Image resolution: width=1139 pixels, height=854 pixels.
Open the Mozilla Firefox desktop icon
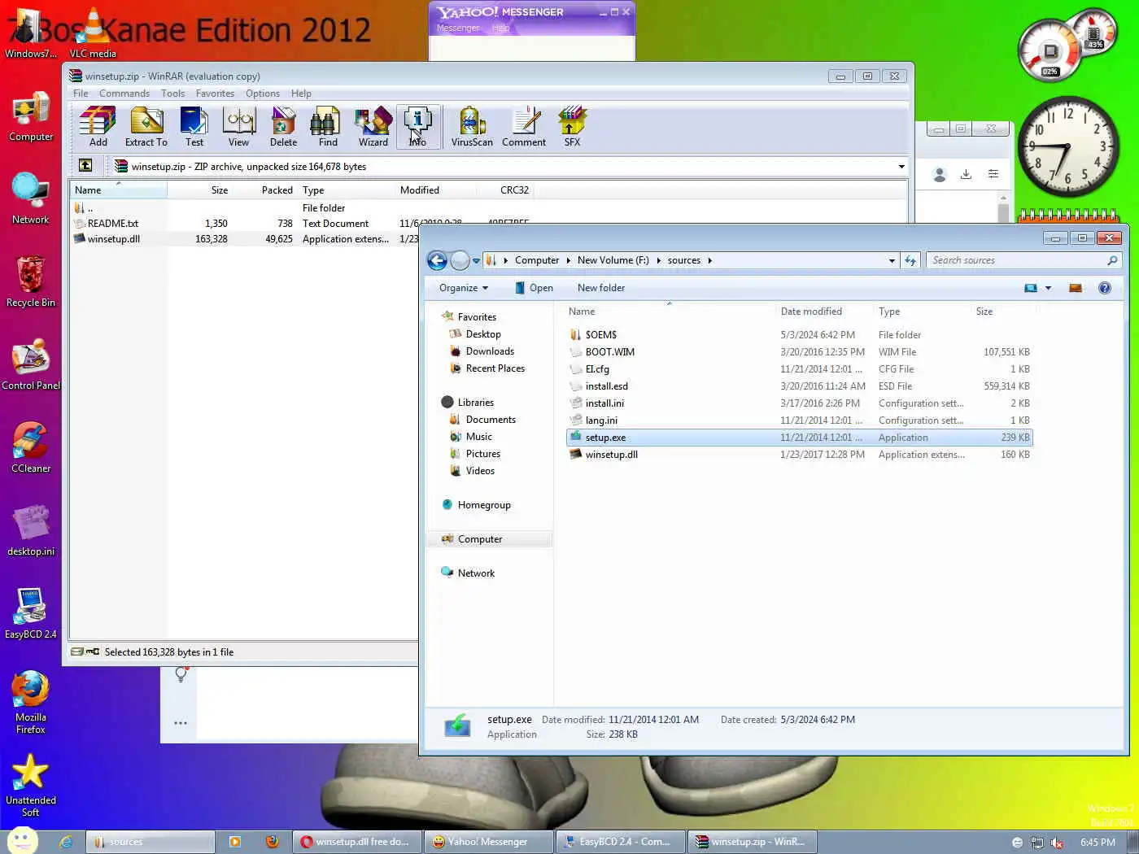pos(31,703)
